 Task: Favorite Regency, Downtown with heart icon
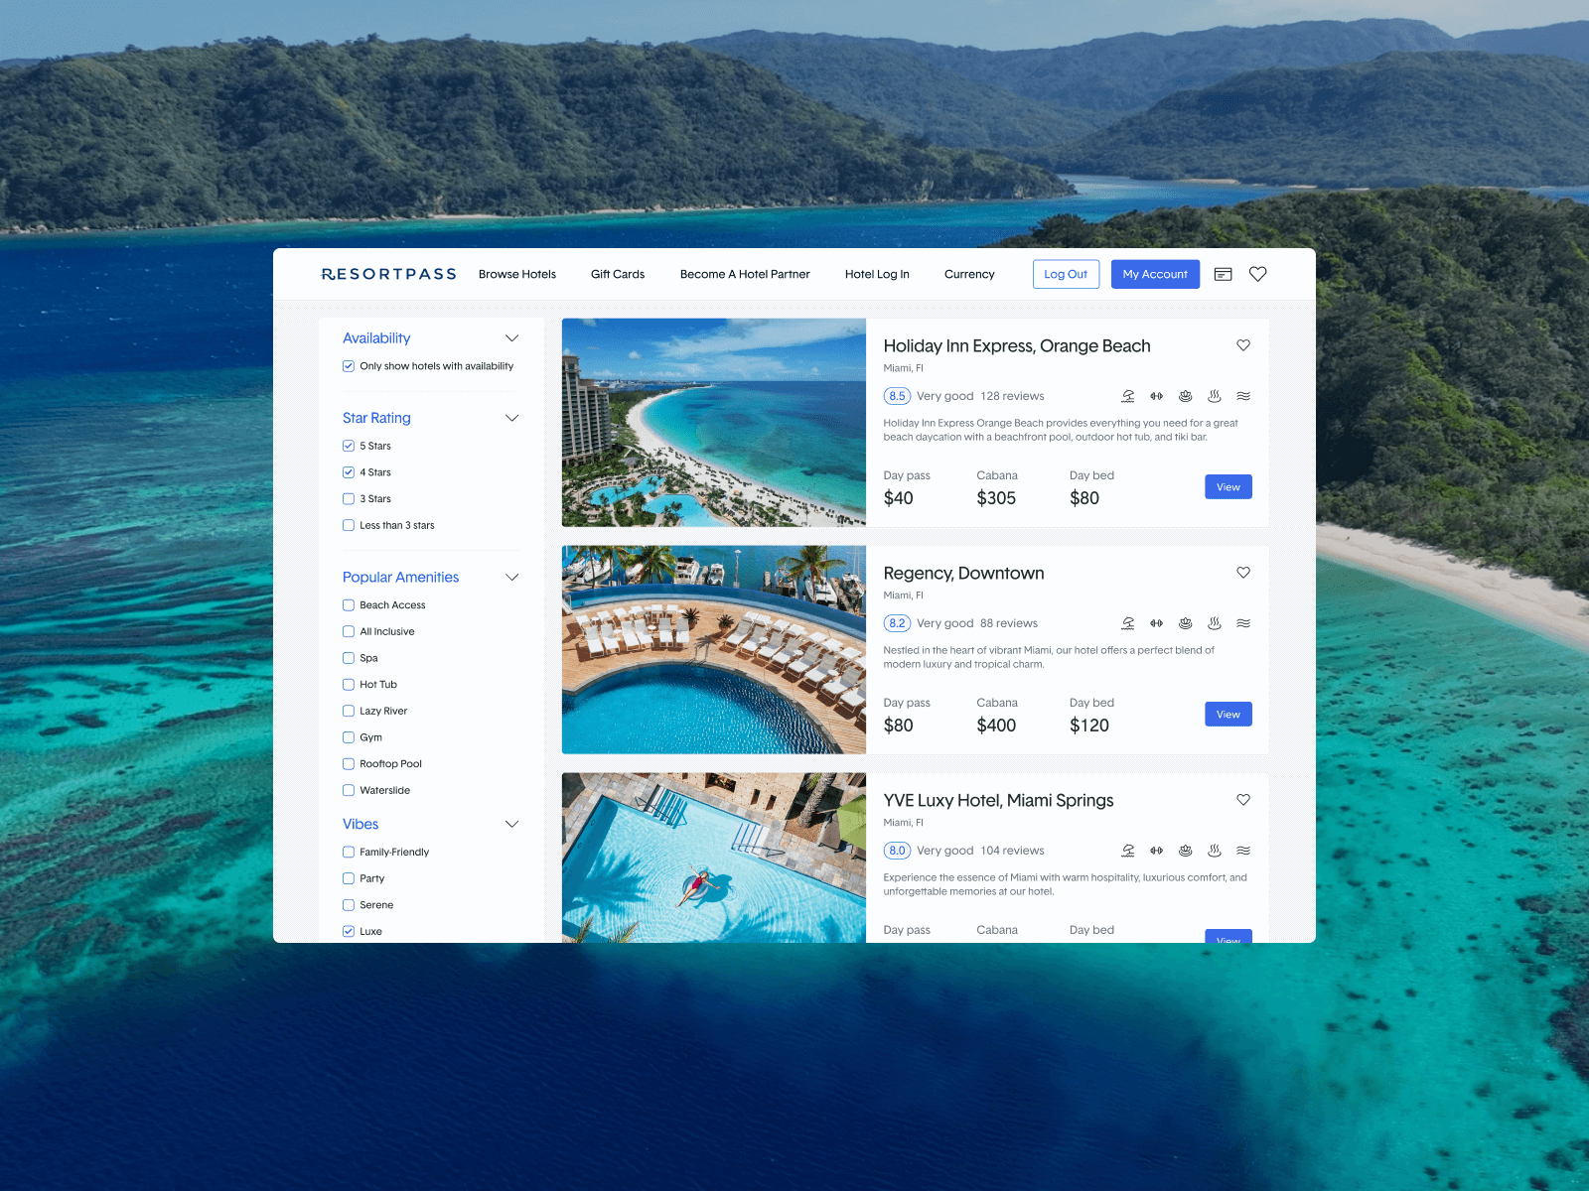click(x=1243, y=573)
